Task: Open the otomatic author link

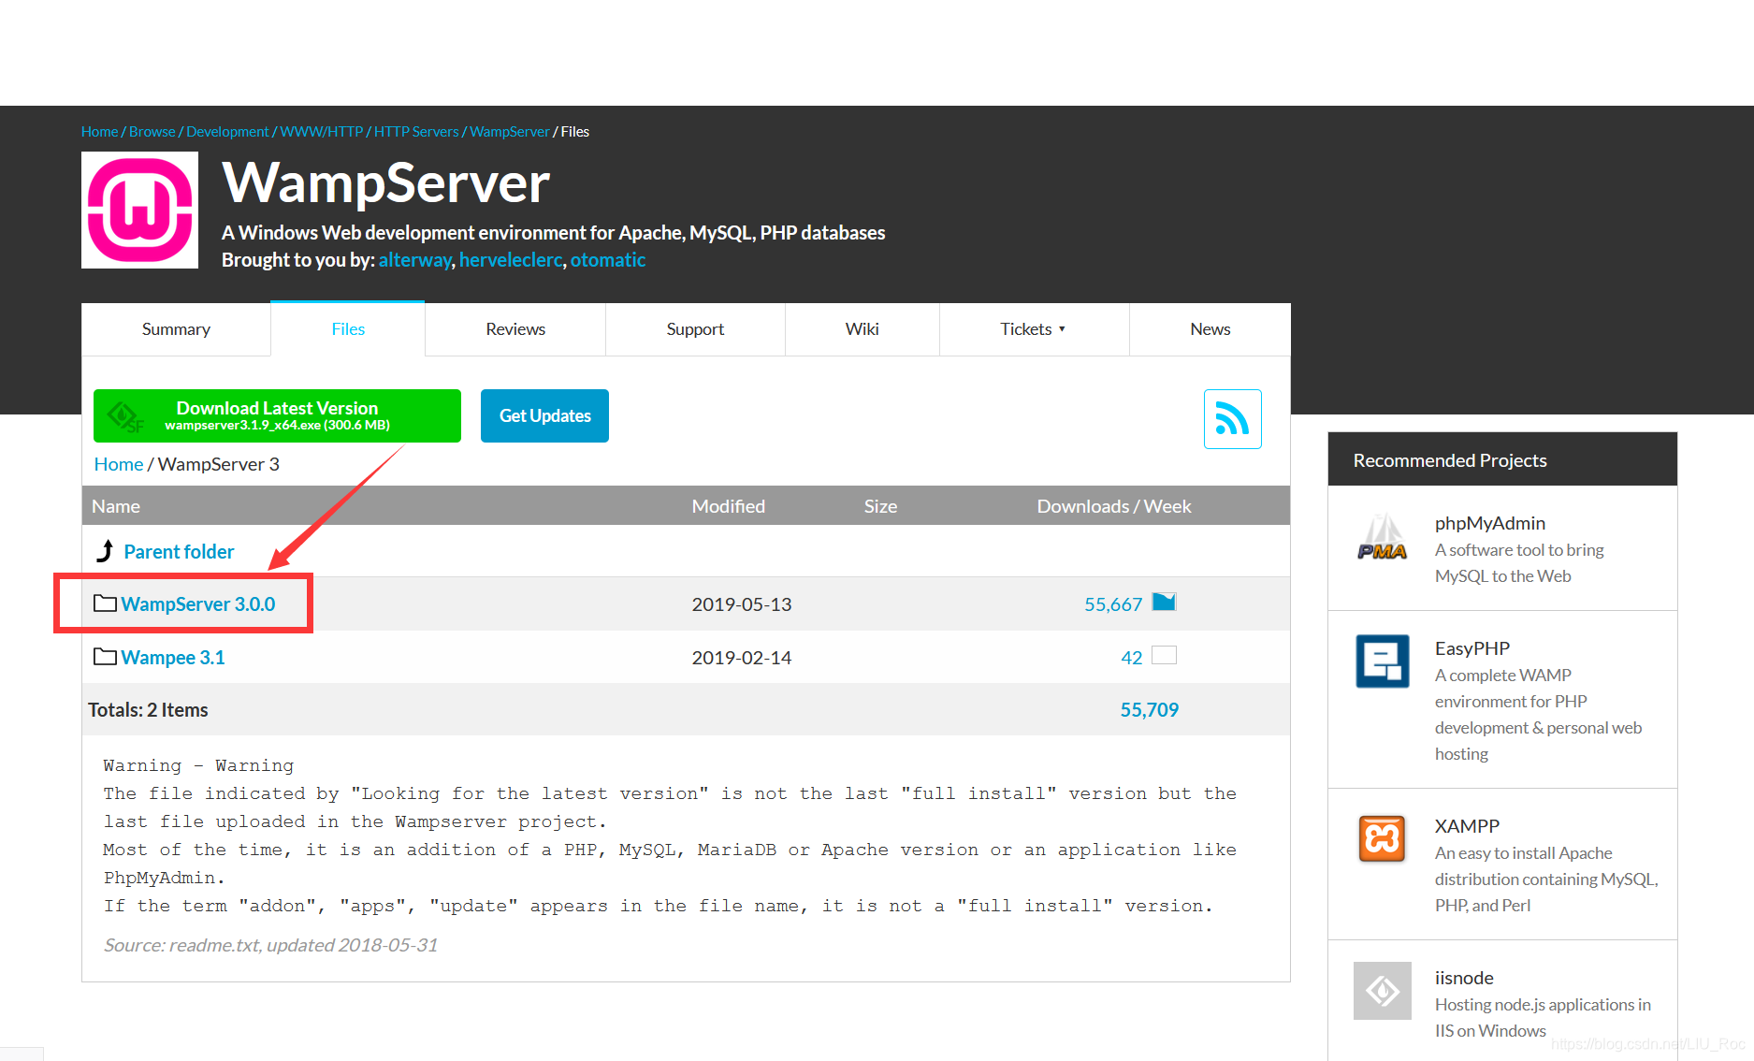Action: (608, 260)
